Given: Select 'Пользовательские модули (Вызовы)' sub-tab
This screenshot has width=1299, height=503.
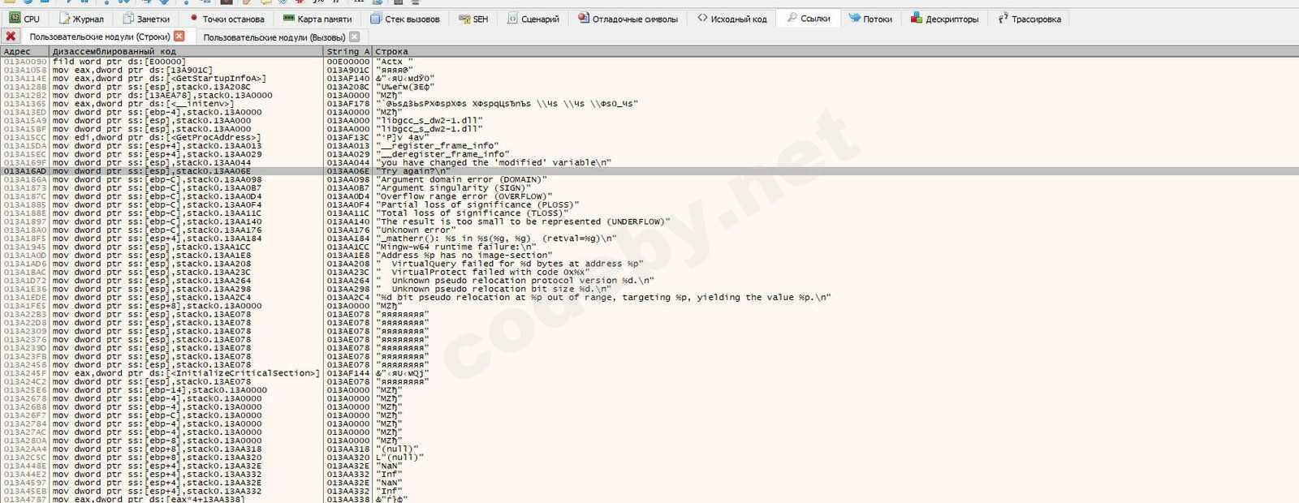Looking at the screenshot, I should click(x=274, y=37).
